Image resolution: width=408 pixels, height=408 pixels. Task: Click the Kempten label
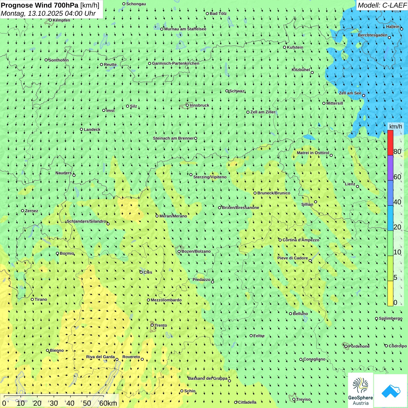[x=61, y=20]
